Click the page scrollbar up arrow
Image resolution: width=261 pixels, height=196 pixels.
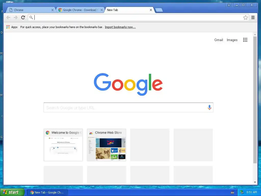coord(255,34)
